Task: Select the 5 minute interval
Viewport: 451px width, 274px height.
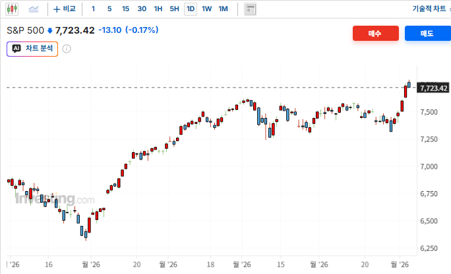Action: [109, 9]
